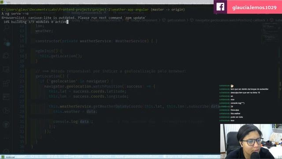
Task: Click the node.exe console tab icon
Action: (3, 157)
